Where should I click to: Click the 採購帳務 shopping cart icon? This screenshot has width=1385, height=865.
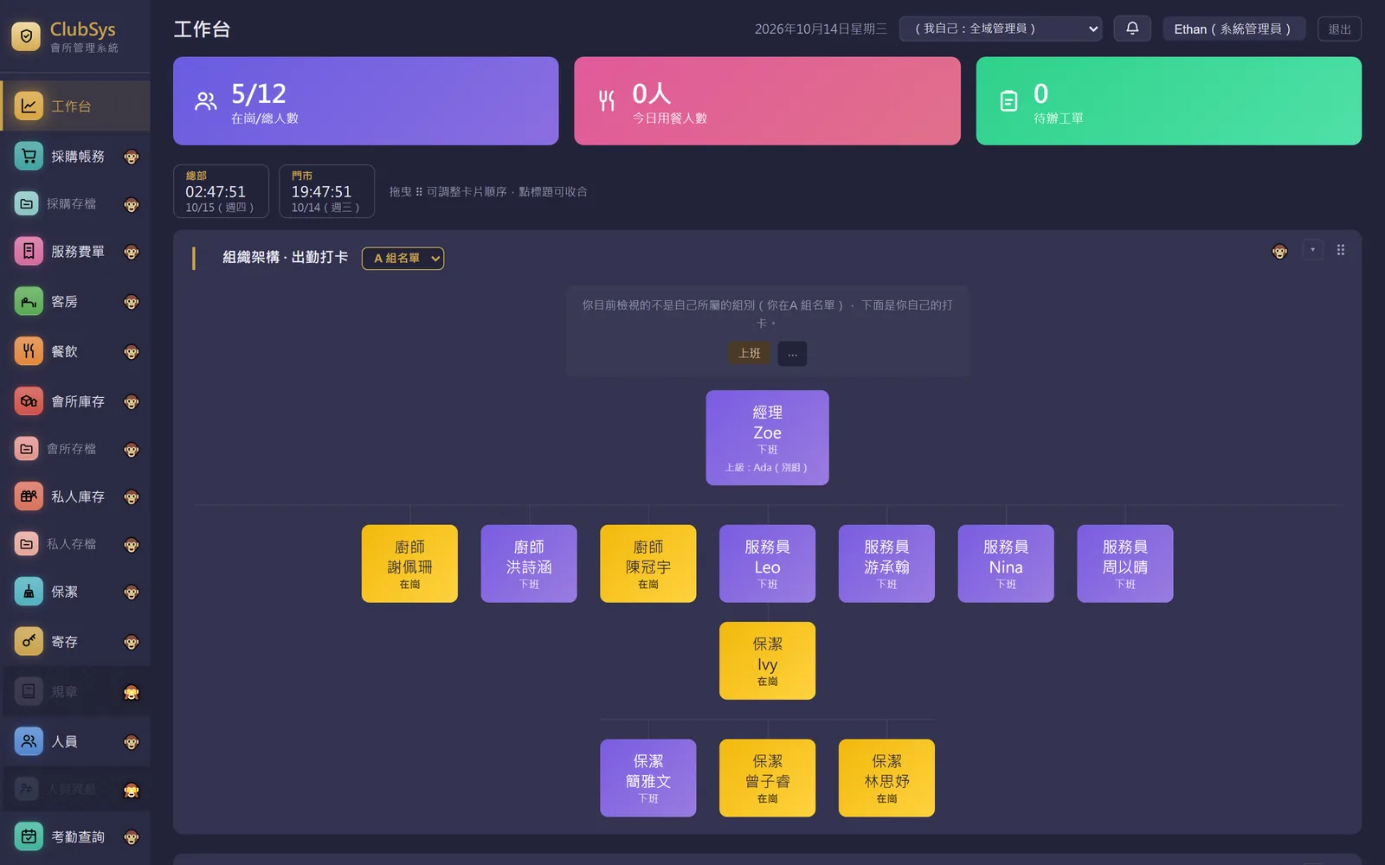[29, 156]
